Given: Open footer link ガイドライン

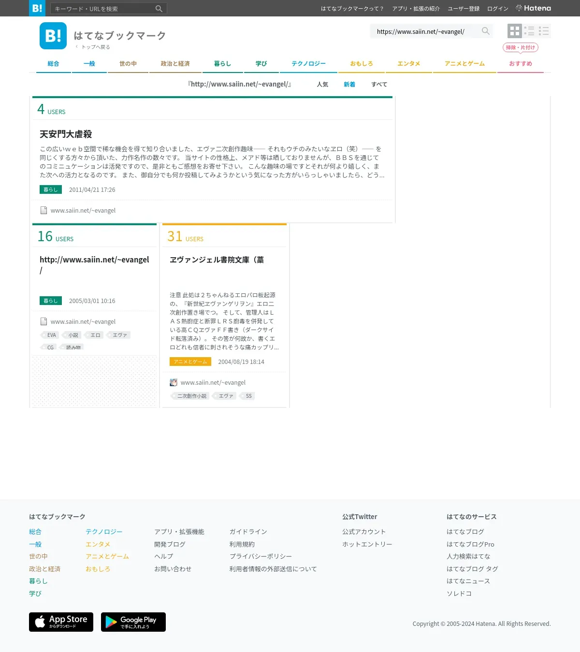Looking at the screenshot, I should pos(248,532).
